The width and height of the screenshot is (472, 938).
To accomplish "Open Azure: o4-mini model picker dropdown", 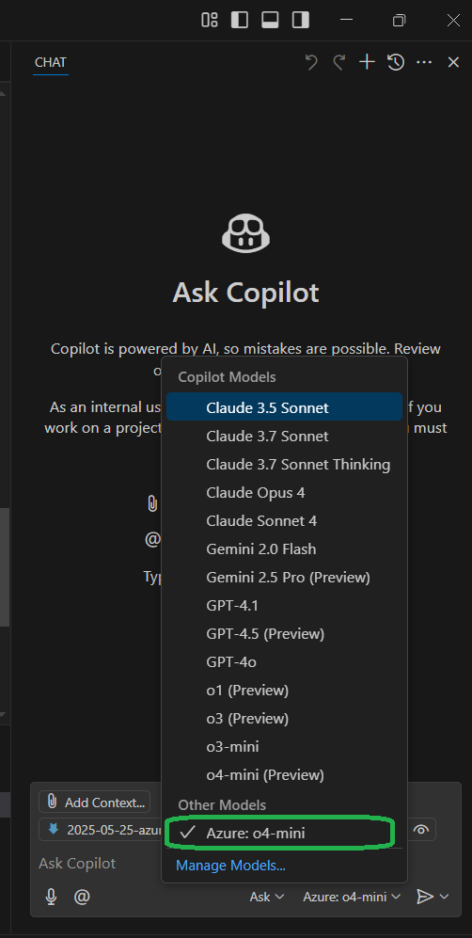I will click(353, 897).
